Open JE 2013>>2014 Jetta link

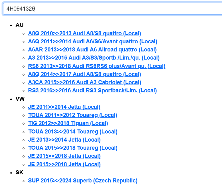click(64, 140)
